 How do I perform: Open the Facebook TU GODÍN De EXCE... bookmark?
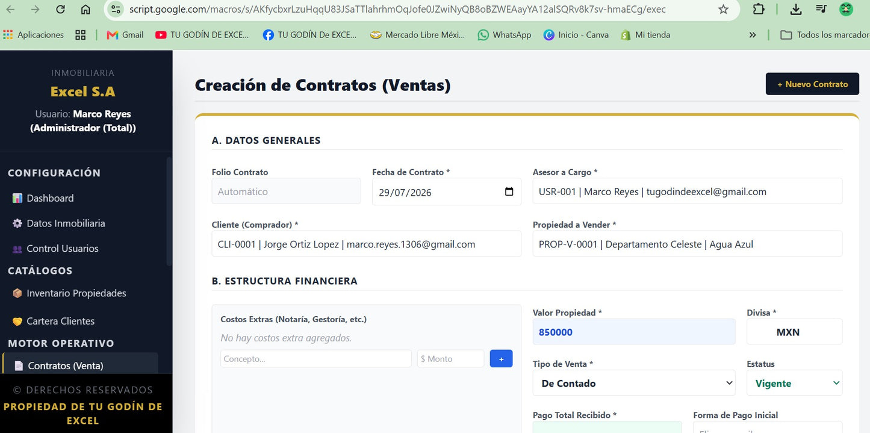tap(310, 35)
